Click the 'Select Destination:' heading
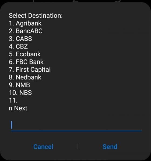 (x=36, y=16)
